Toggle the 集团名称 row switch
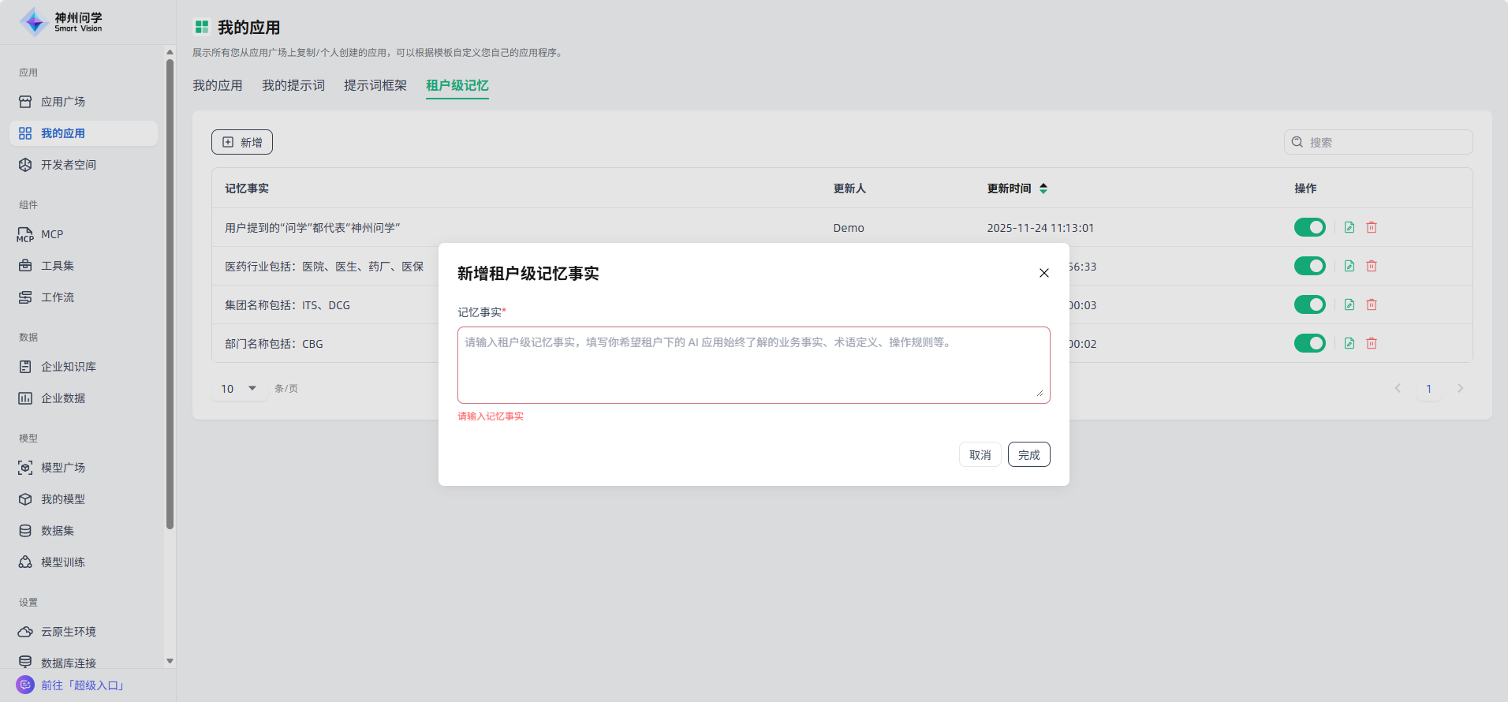The image size is (1508, 702). coord(1309,304)
